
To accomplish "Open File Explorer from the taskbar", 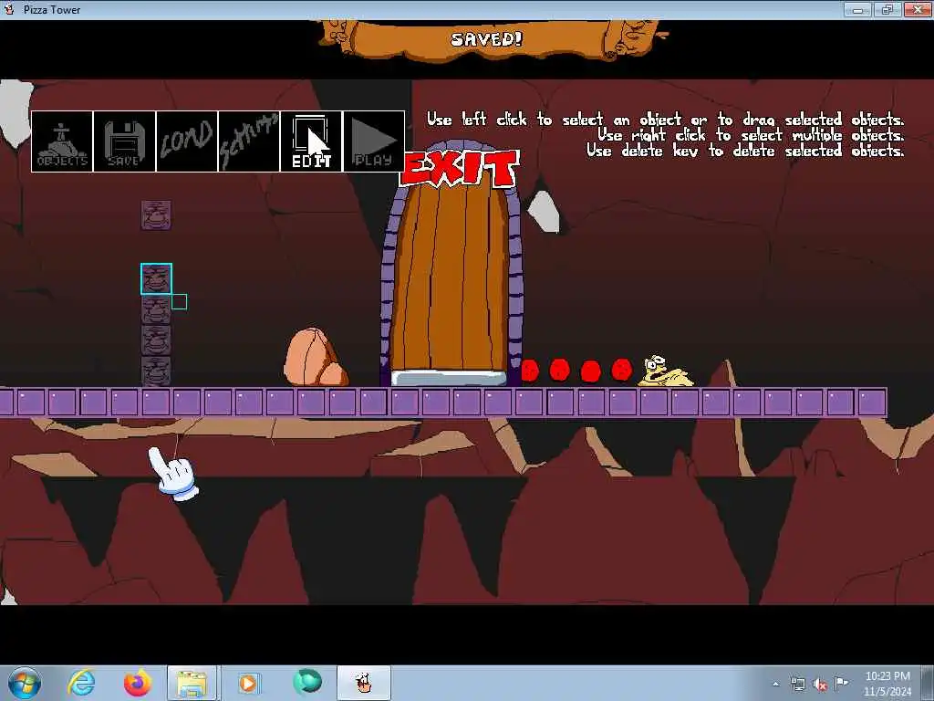I will pos(192,683).
